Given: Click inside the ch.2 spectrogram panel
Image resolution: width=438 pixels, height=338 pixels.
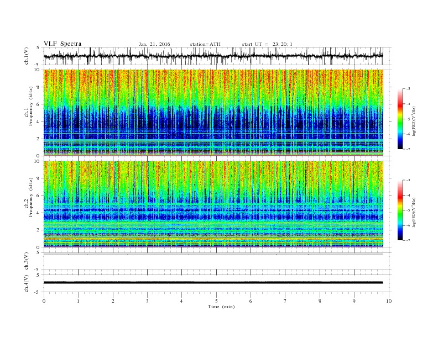Looking at the screenshot, I should click(x=213, y=204).
